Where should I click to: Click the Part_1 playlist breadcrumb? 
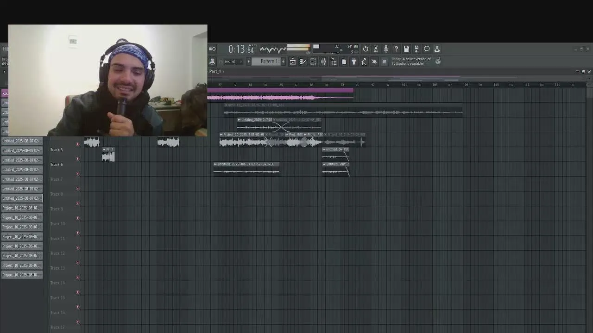(x=215, y=72)
